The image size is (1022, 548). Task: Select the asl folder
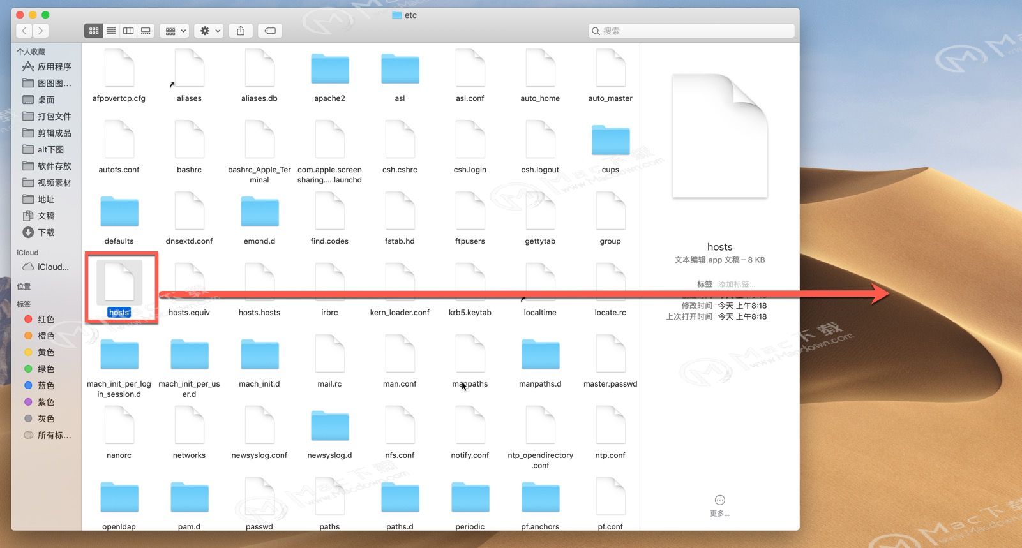[x=400, y=69]
